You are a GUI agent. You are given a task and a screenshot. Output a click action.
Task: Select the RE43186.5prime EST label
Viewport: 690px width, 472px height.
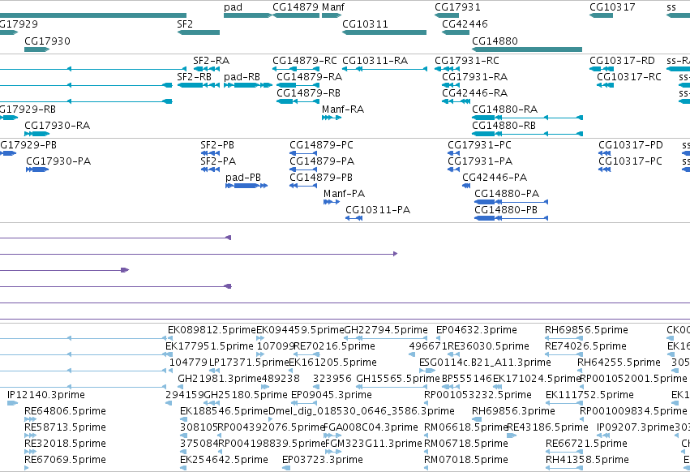pyautogui.click(x=548, y=427)
